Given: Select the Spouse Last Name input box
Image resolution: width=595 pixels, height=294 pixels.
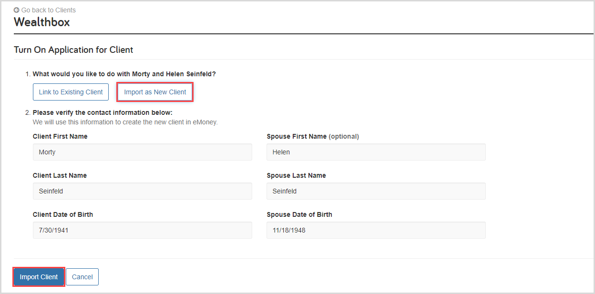Looking at the screenshot, I should tap(376, 191).
